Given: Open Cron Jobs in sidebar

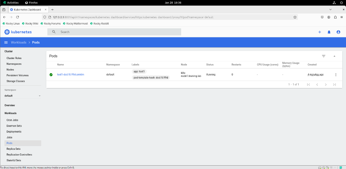Looking at the screenshot, I should pos(13,120).
